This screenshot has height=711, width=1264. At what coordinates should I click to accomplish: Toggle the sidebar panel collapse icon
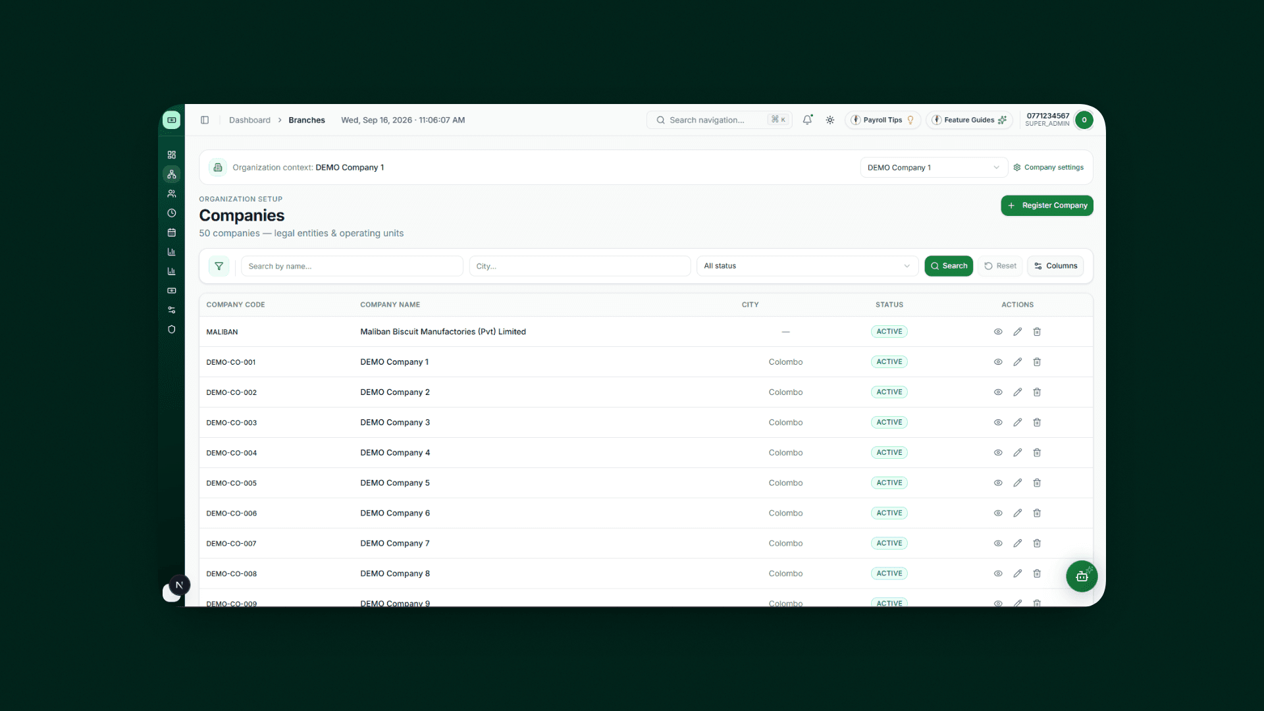tap(205, 120)
